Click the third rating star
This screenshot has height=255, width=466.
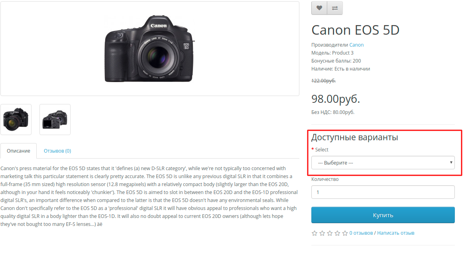[330, 233]
